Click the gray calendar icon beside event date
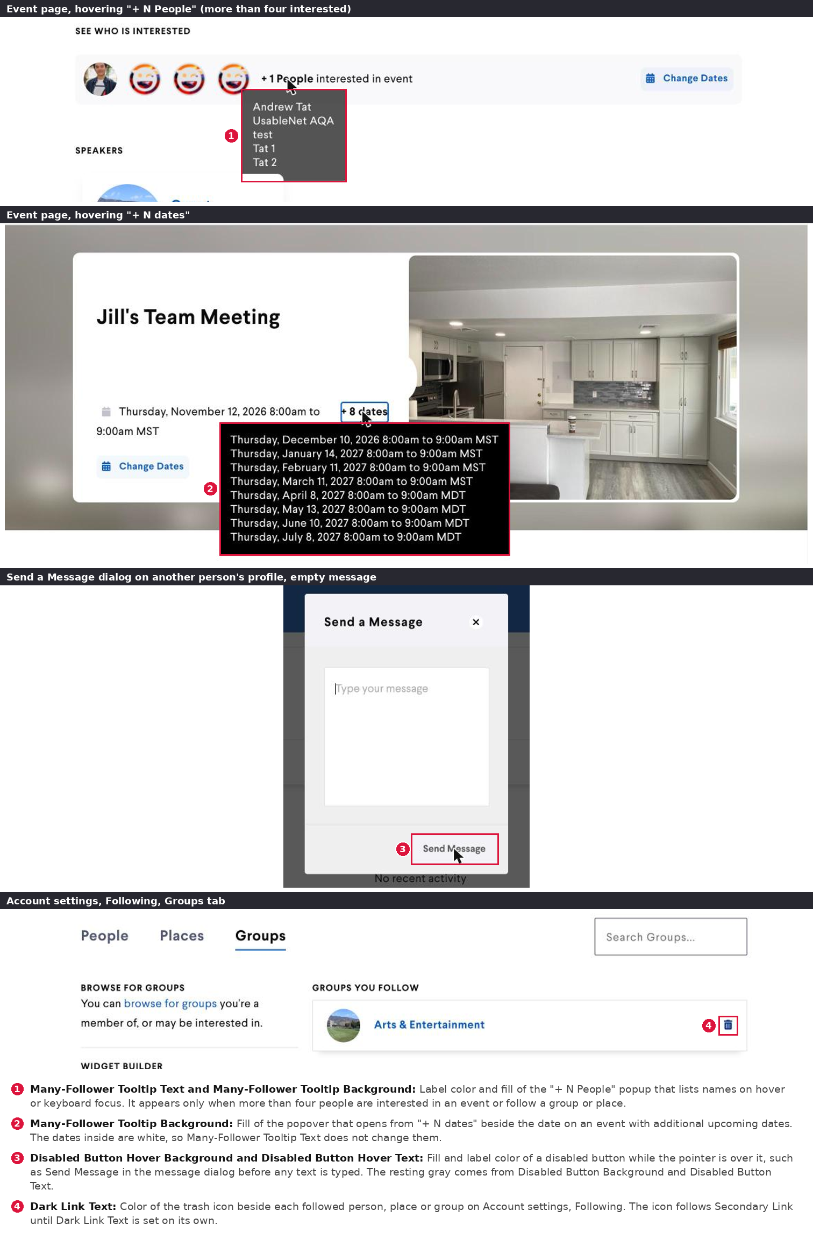The width and height of the screenshot is (813, 1239). (106, 412)
